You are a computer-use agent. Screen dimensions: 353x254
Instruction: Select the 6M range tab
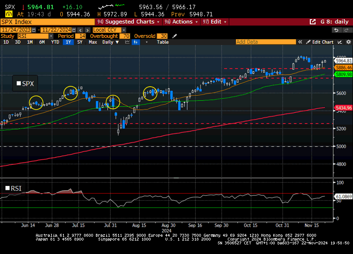[x=42, y=42]
